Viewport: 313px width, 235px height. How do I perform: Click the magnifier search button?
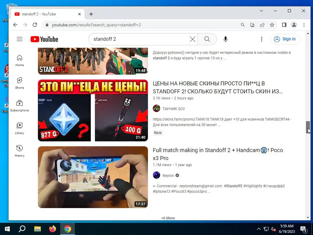207,39
